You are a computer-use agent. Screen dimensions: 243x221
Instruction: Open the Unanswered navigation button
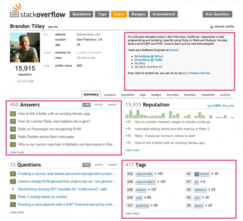click(164, 14)
